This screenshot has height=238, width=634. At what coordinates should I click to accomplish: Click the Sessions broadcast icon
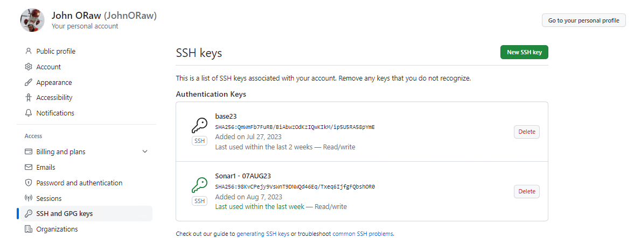(29, 199)
